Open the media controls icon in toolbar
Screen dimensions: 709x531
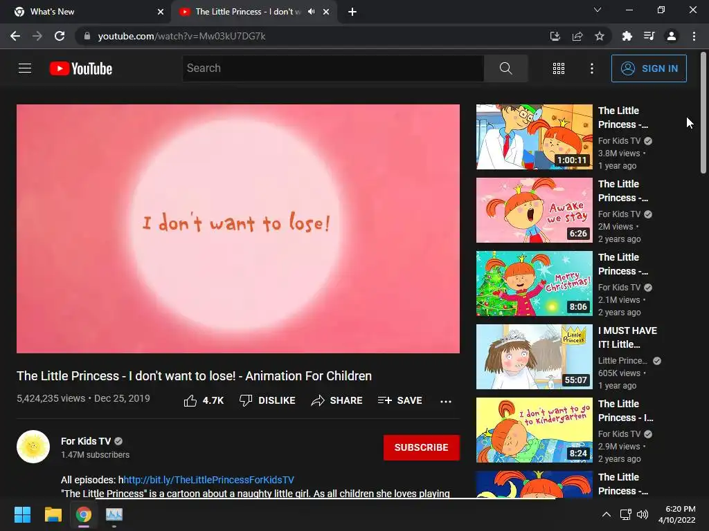pos(649,36)
